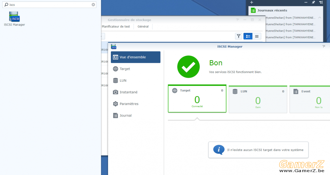Click the "Il n'existe aucun iSCSI target" message
Viewport: 330px width, 175px height.
point(265,150)
